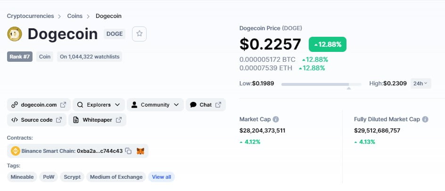Expand the Explorers dropdown

point(99,105)
